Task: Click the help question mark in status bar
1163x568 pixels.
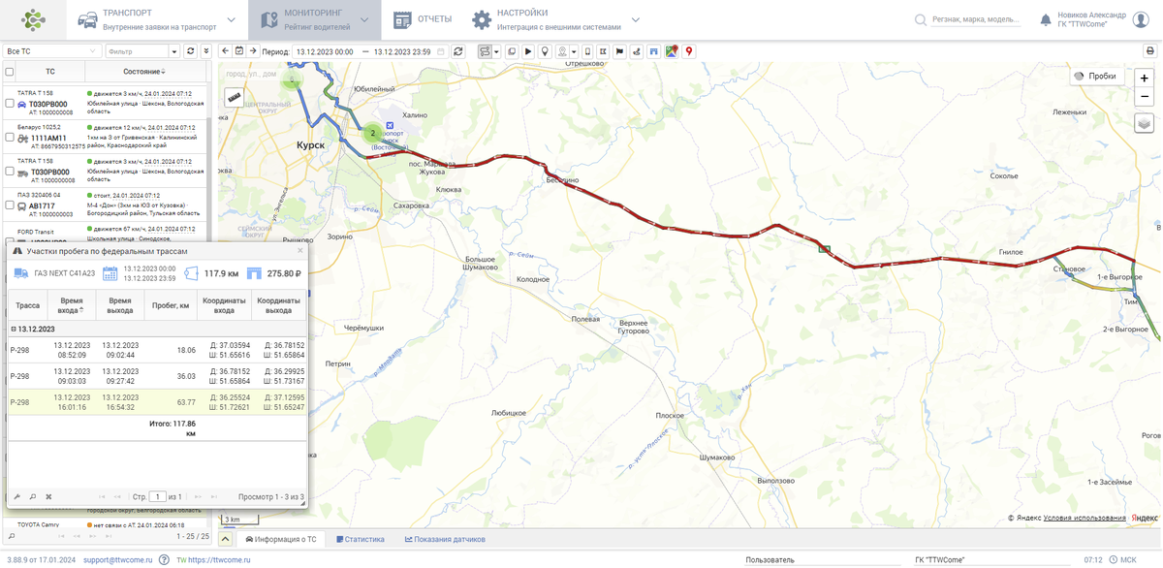Action: [164, 559]
